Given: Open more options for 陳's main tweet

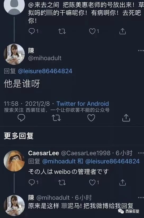Looking at the screenshot, I should click(141, 51).
